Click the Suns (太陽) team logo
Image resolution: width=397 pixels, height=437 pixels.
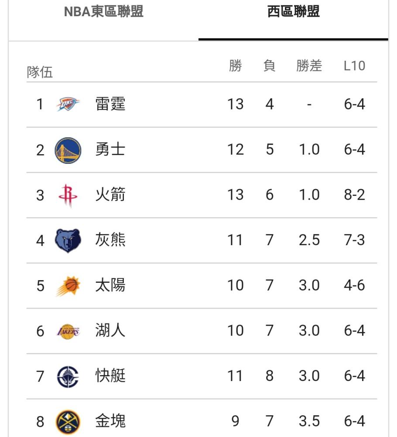[x=68, y=286]
